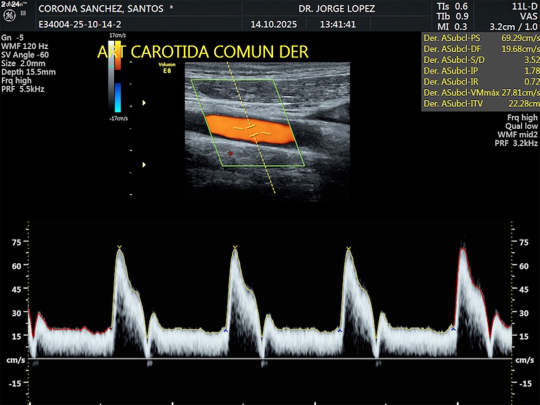Click the first peak systolic X marker
540x405 pixels.
tap(120, 247)
